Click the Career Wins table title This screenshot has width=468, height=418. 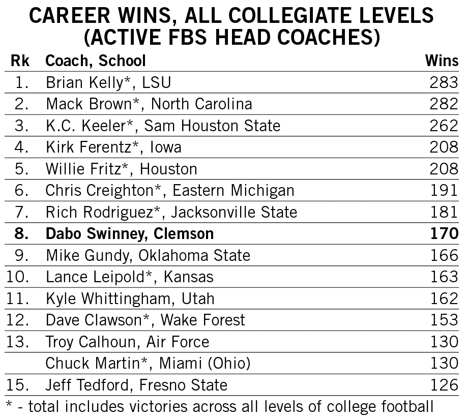(231, 26)
